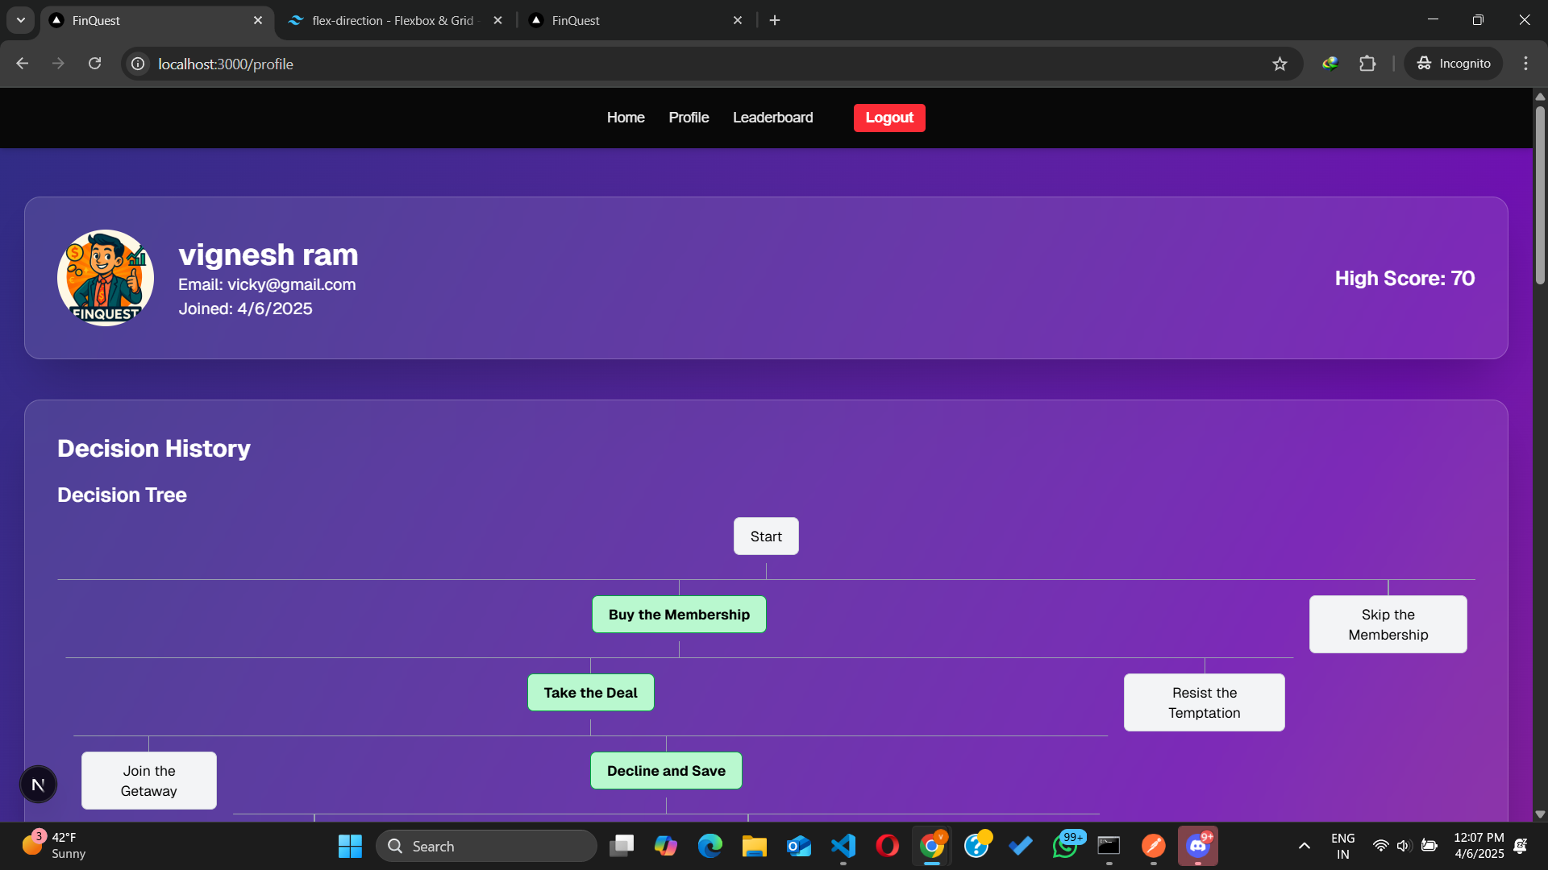Select the Take the Deal tree node
The image size is (1548, 870).
590,693
